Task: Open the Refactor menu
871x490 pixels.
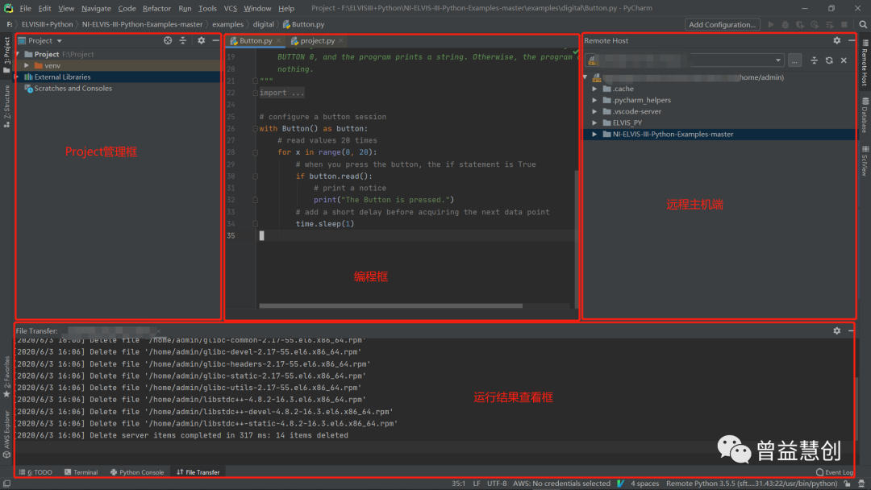Action: 156,8
